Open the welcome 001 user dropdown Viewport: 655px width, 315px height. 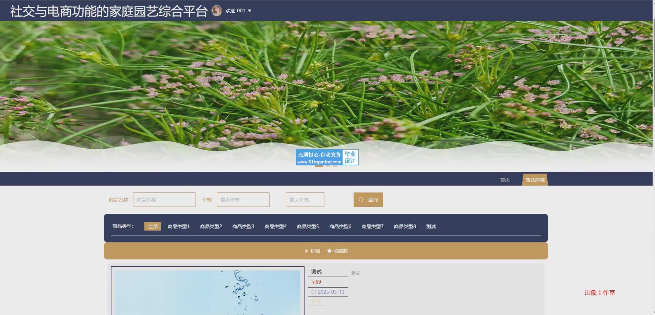pos(239,11)
